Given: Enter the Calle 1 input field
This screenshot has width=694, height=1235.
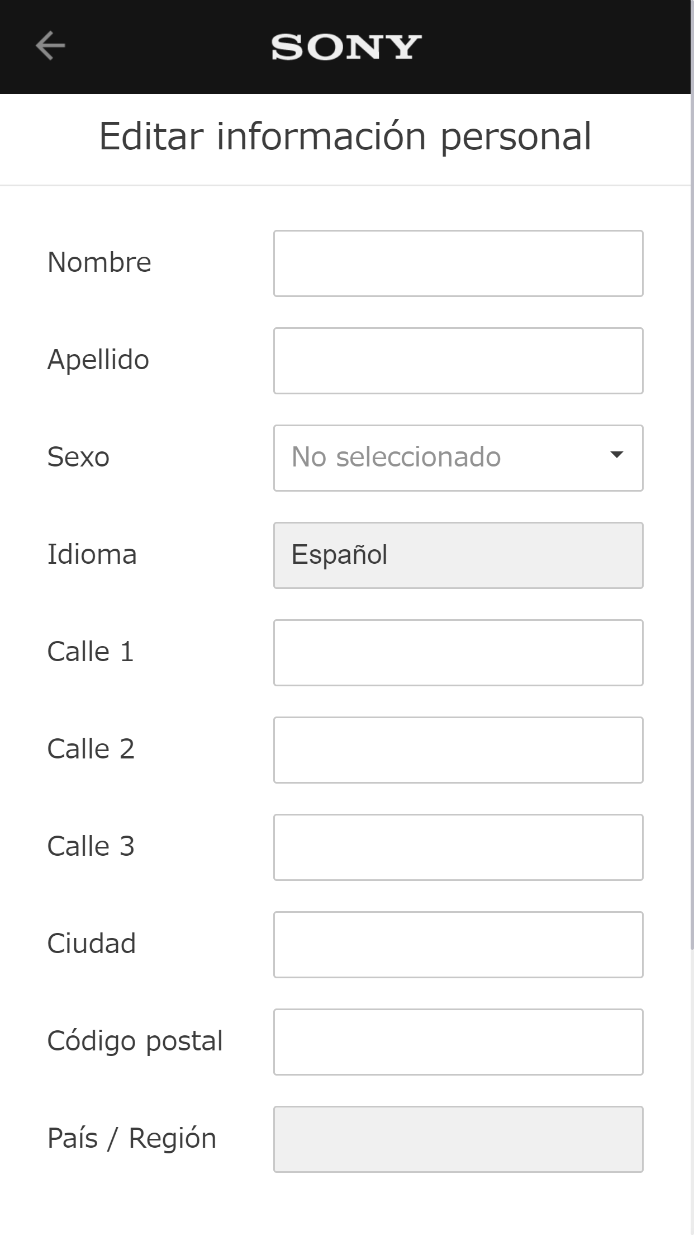Looking at the screenshot, I should [x=458, y=653].
